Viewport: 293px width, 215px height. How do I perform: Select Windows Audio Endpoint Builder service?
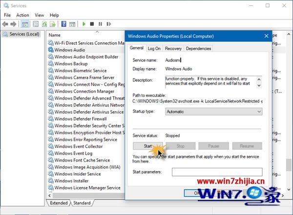(86, 57)
